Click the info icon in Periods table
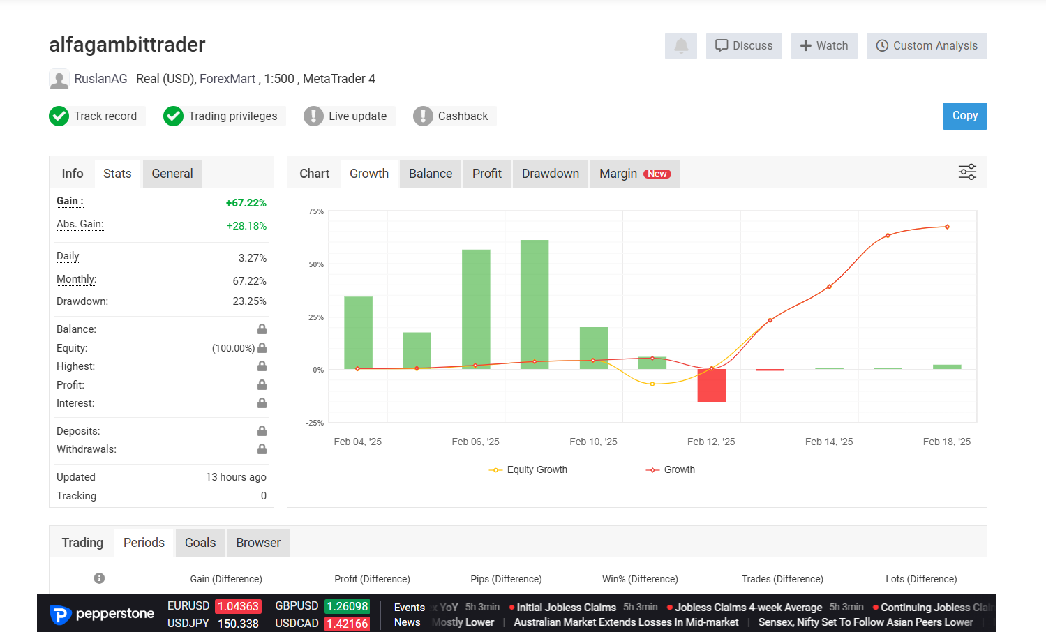1046x632 pixels. (x=99, y=578)
